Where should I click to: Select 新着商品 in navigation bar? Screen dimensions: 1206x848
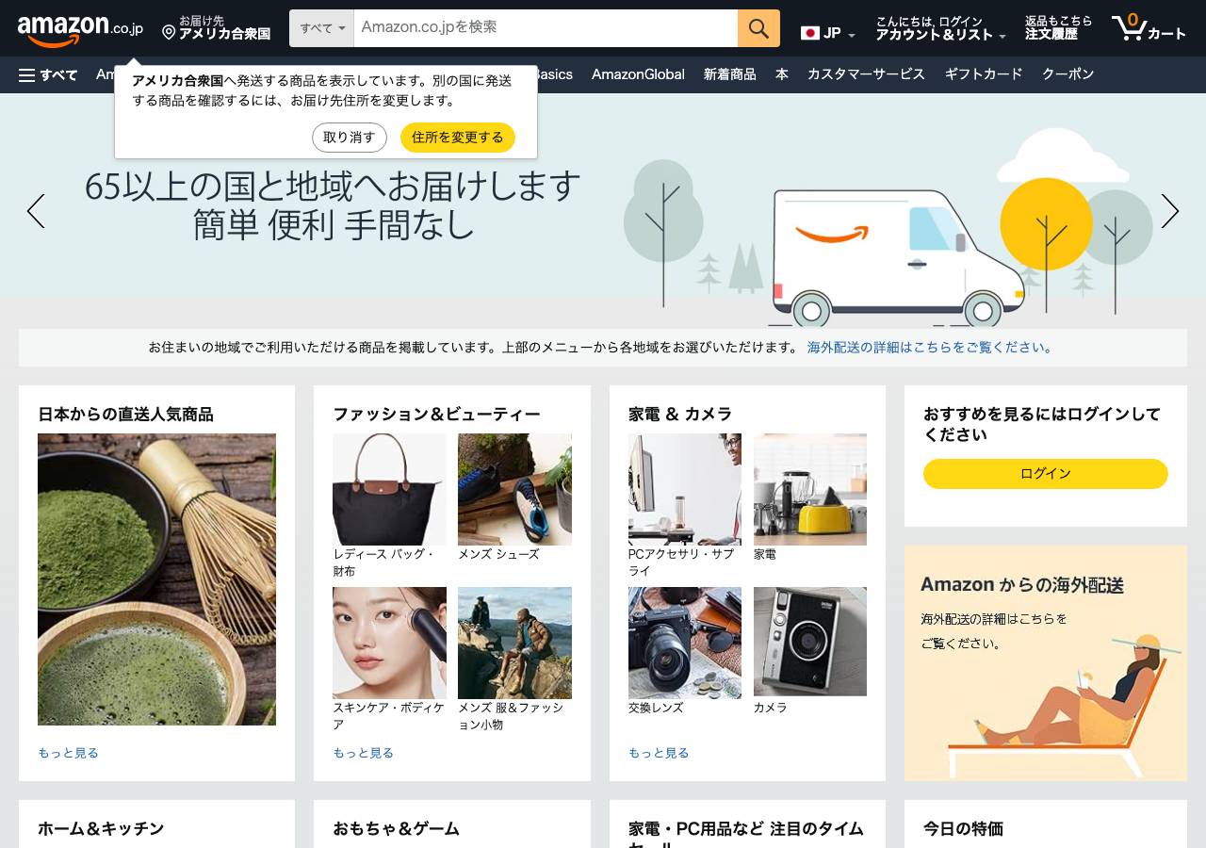point(729,74)
